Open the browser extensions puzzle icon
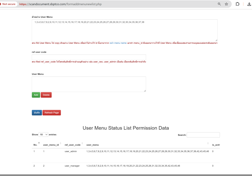The image size is (252, 176). [x=237, y=4]
